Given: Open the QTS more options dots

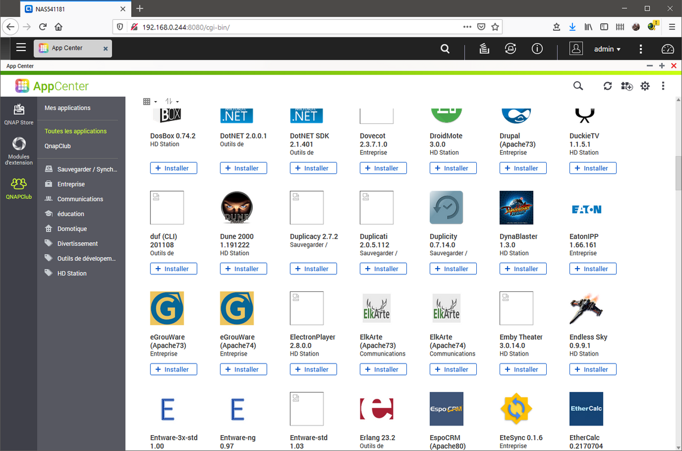Looking at the screenshot, I should (x=641, y=49).
